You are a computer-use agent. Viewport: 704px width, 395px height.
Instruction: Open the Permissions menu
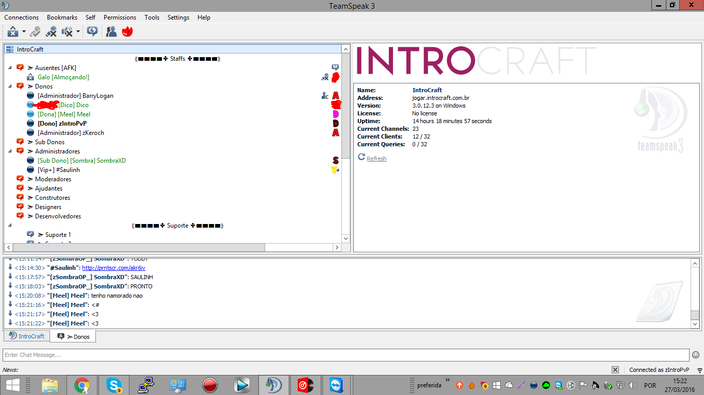coord(120,18)
